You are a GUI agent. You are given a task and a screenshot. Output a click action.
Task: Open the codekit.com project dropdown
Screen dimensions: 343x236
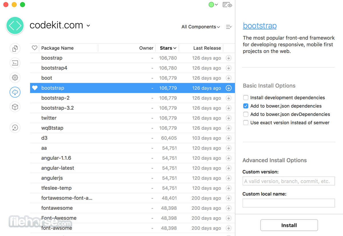60,25
